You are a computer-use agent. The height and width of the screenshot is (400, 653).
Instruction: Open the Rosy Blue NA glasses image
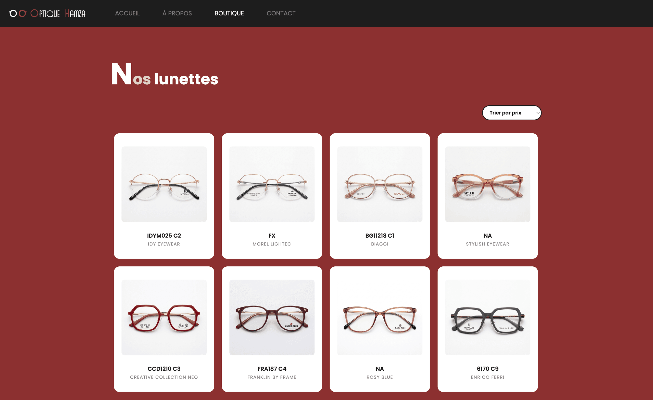pyautogui.click(x=380, y=317)
